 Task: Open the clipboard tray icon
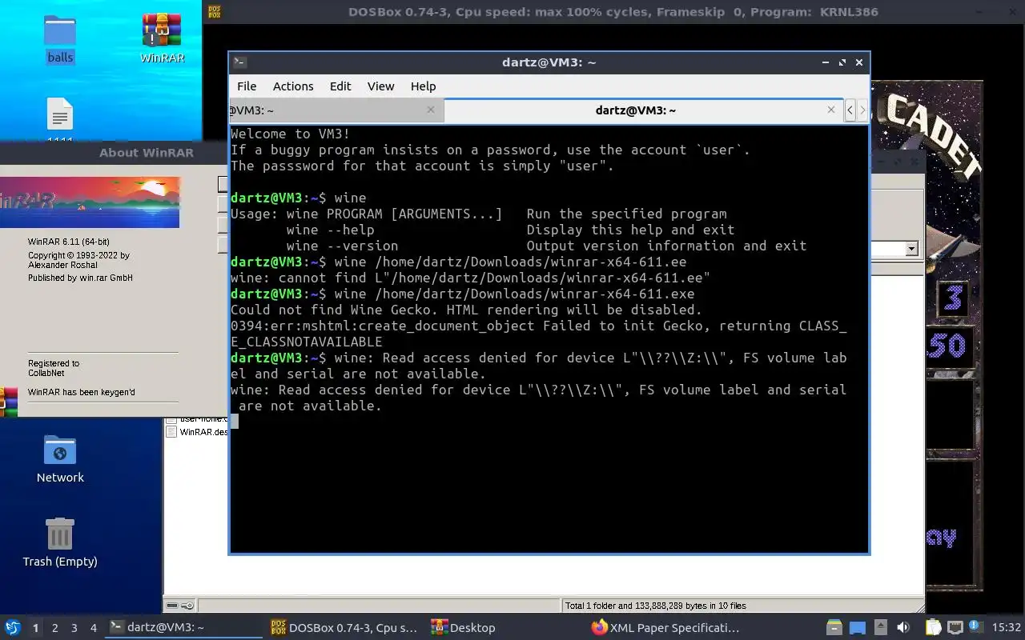[934, 628]
